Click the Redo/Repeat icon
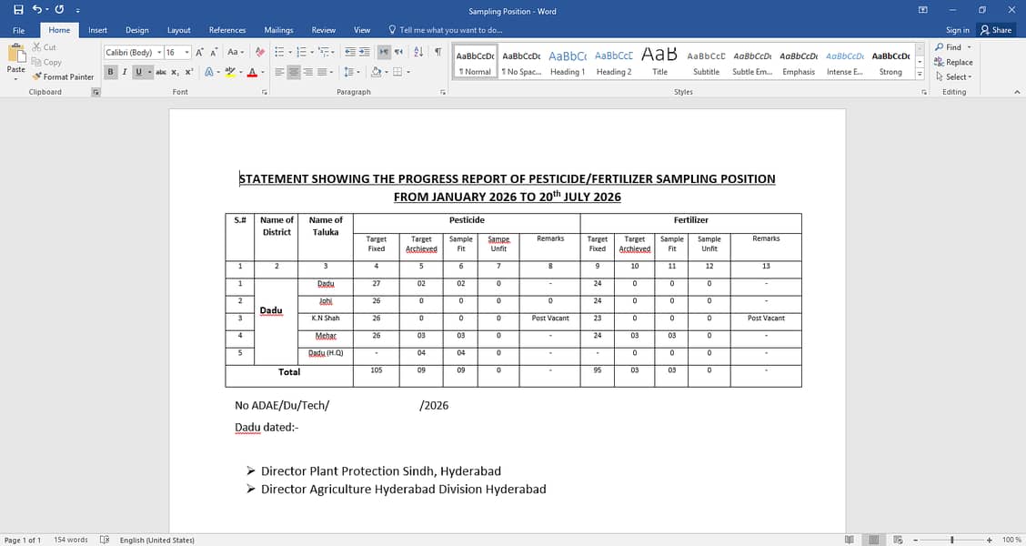The image size is (1026, 546). click(59, 10)
